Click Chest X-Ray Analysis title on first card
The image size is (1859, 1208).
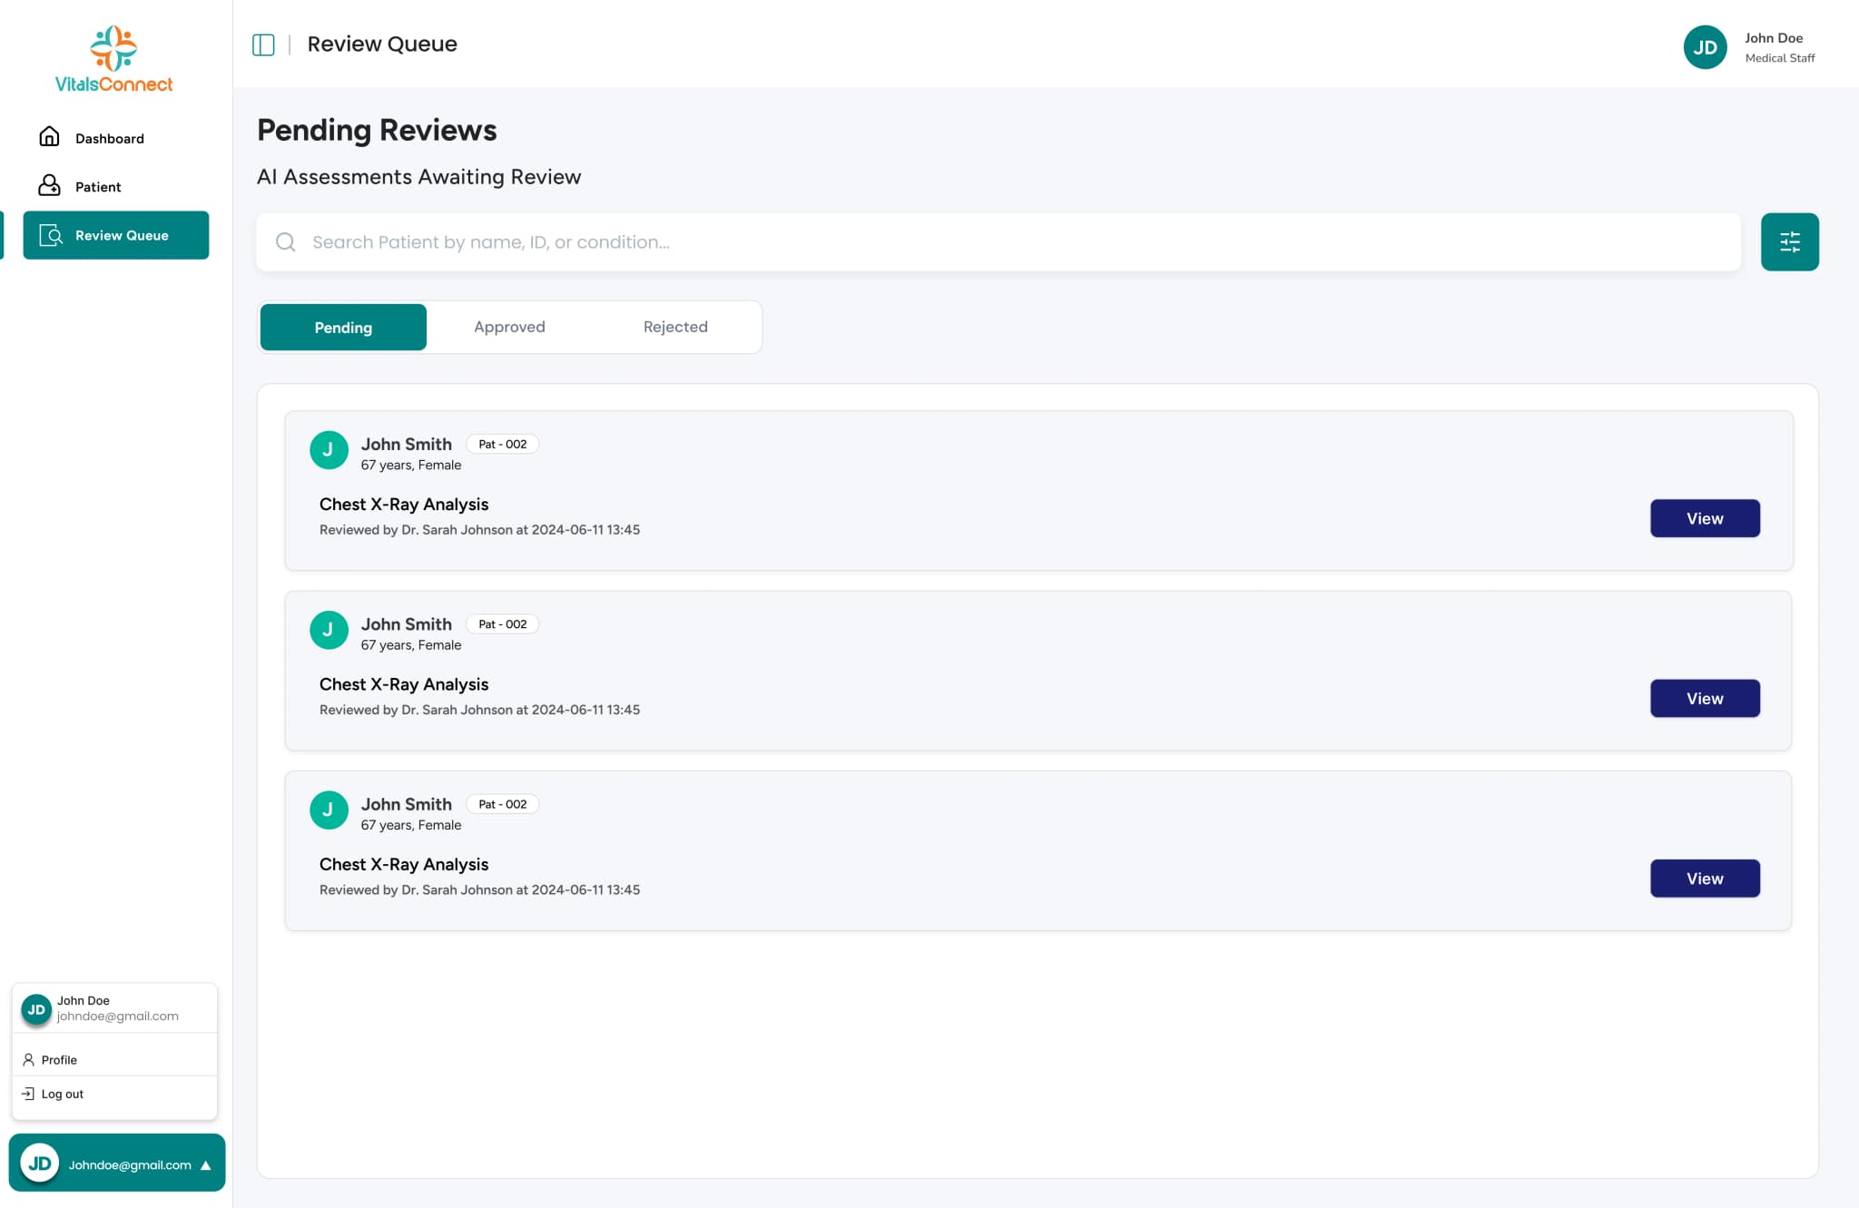[403, 504]
